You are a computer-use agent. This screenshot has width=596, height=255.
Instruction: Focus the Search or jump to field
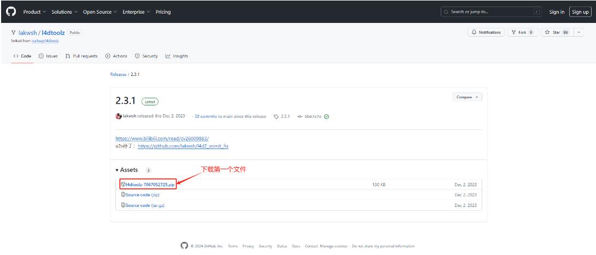coord(491,12)
